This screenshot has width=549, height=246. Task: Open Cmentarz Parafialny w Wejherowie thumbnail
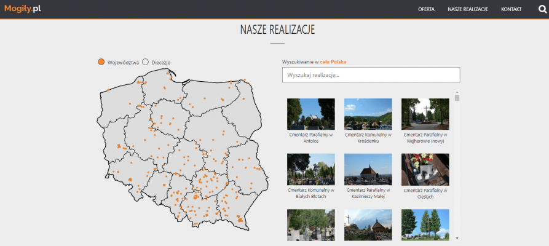(425, 114)
